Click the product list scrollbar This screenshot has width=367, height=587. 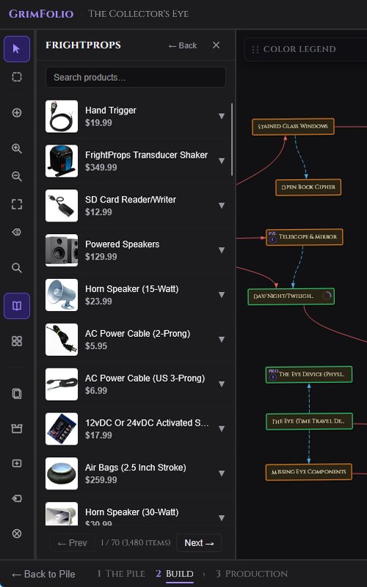[232, 139]
